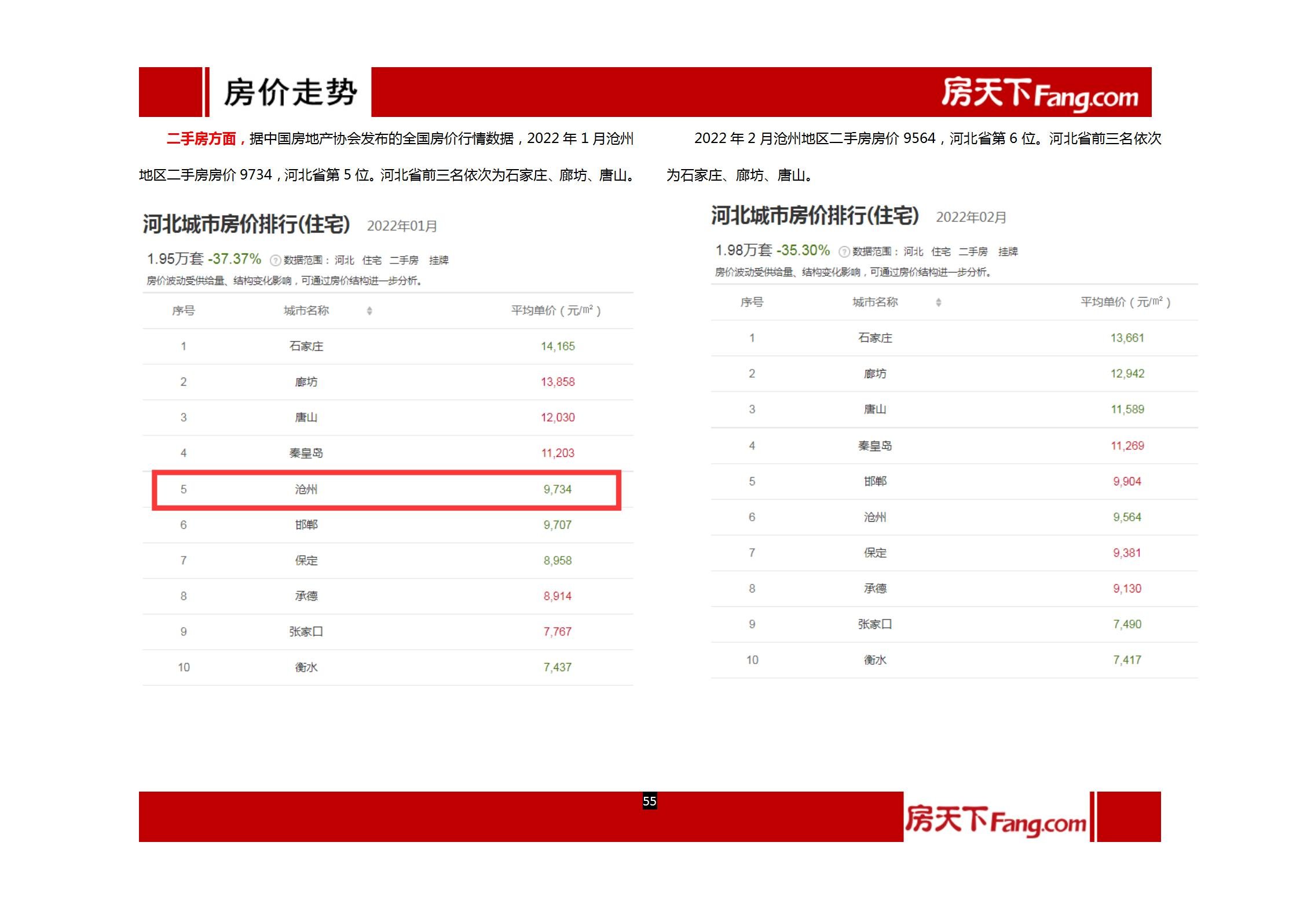Click the February table title 河北城市房价排行(住宅)
Image resolution: width=1300 pixels, height=919 pixels.
click(x=815, y=215)
